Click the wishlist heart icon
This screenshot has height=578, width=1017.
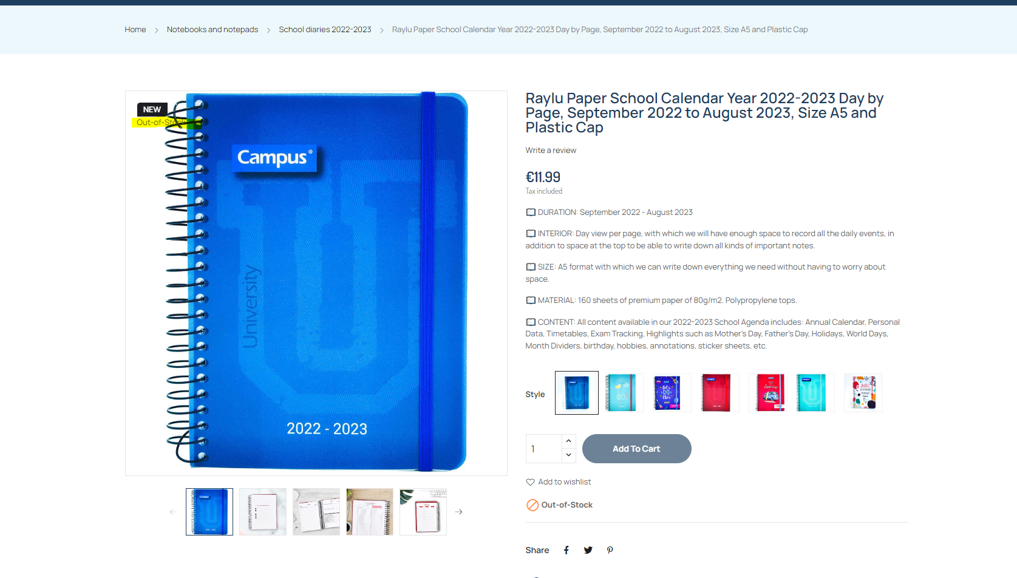point(530,482)
